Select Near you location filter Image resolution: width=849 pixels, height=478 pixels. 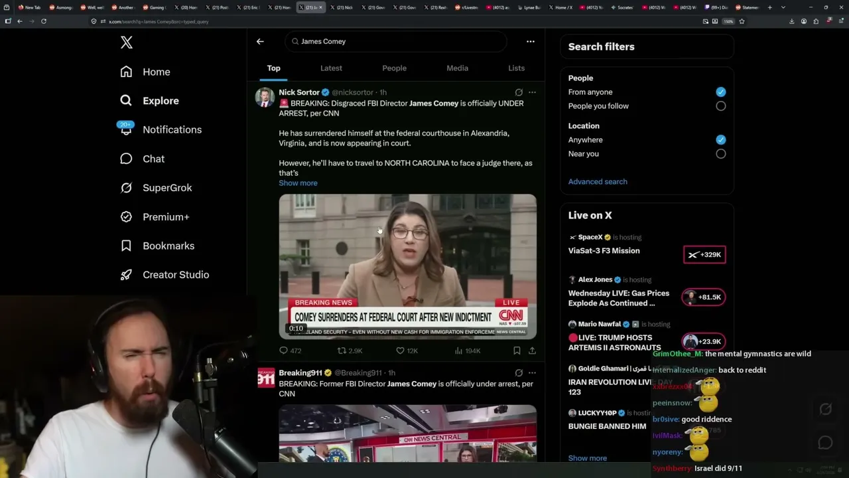(721, 154)
